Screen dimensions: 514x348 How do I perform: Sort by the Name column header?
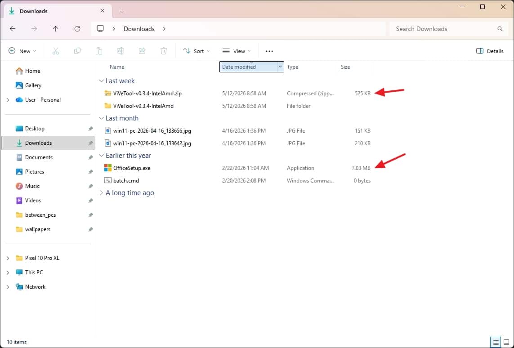tap(117, 67)
